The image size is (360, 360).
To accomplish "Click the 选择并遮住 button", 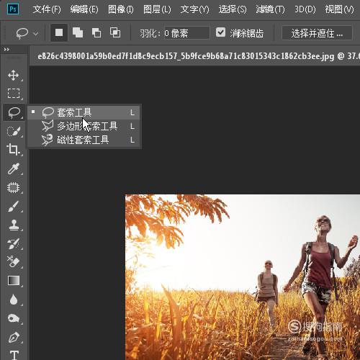I will click(x=317, y=33).
